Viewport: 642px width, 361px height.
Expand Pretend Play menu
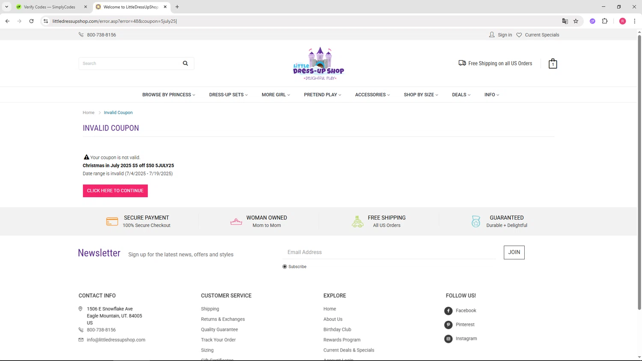click(322, 95)
